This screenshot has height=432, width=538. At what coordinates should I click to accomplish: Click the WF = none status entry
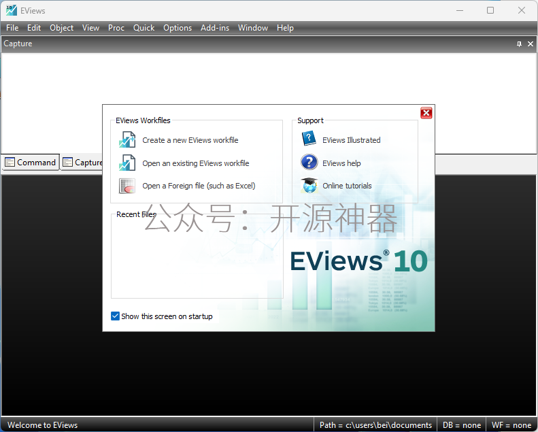(x=511, y=425)
